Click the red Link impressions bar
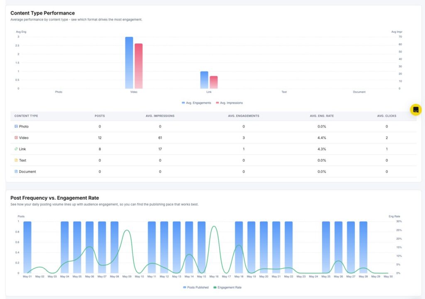 coord(214,83)
